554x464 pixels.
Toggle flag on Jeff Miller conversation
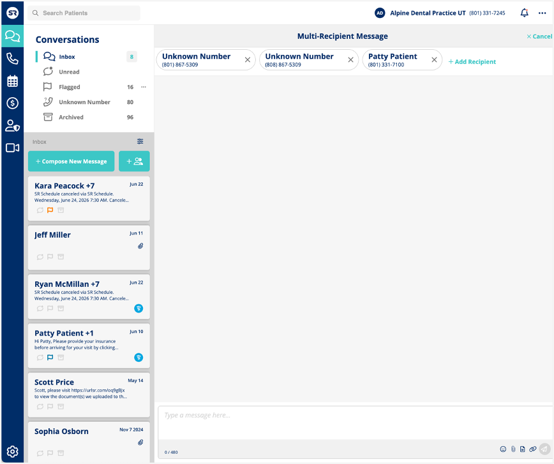pos(50,257)
